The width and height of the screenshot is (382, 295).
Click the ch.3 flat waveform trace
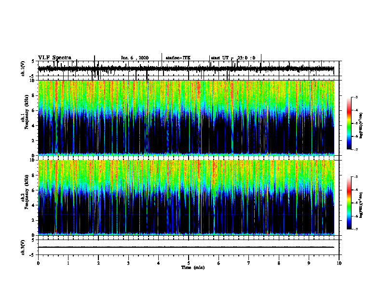click(186, 247)
